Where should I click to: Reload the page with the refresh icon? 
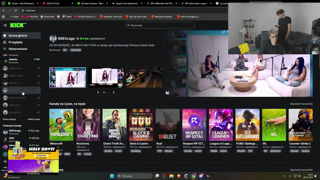[15, 10]
